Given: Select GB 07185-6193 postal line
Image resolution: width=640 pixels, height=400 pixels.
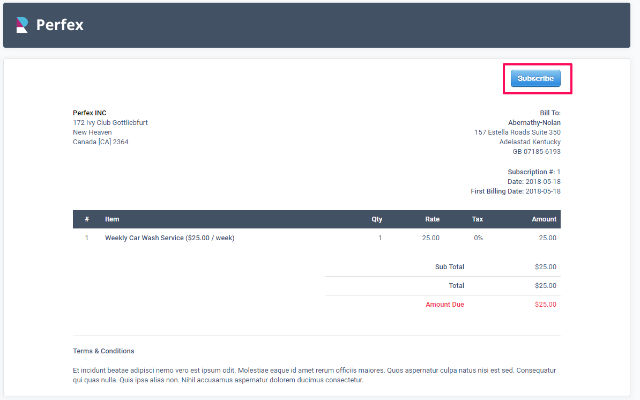Looking at the screenshot, I should [x=537, y=151].
